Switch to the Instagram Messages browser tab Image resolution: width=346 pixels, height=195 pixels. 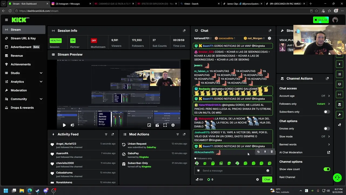71,4
